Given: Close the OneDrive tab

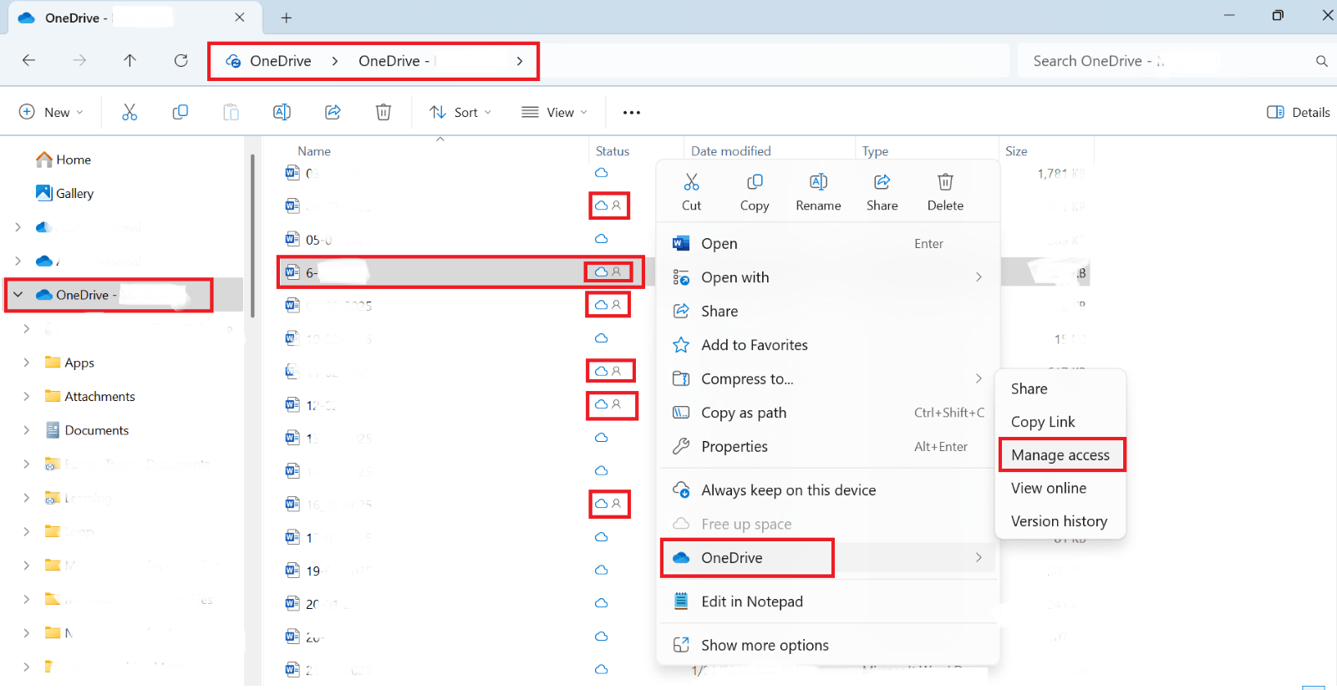Looking at the screenshot, I should click(x=240, y=18).
